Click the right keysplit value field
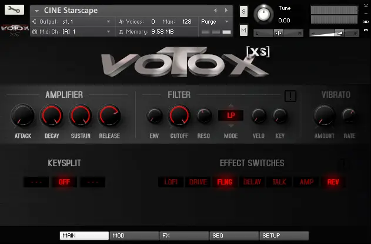The image size is (371, 244). click(93, 182)
